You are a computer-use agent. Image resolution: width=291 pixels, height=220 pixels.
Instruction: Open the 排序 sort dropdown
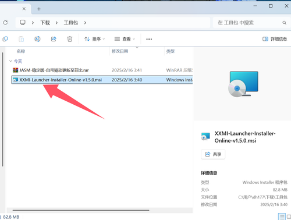95,39
